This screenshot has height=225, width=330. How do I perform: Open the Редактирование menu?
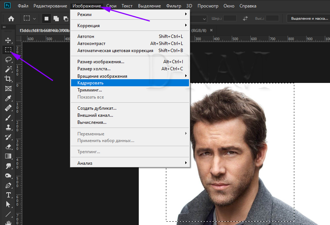(50, 6)
